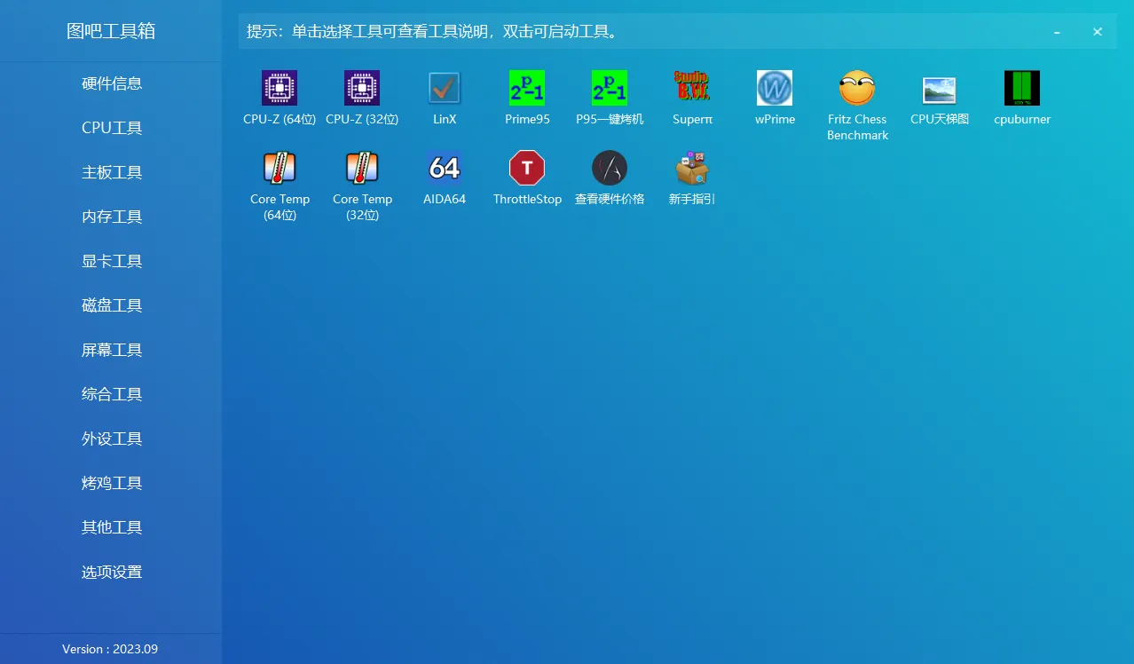This screenshot has height=664, width=1134.
Task: Select the ThrottleStop tool
Action: click(527, 176)
